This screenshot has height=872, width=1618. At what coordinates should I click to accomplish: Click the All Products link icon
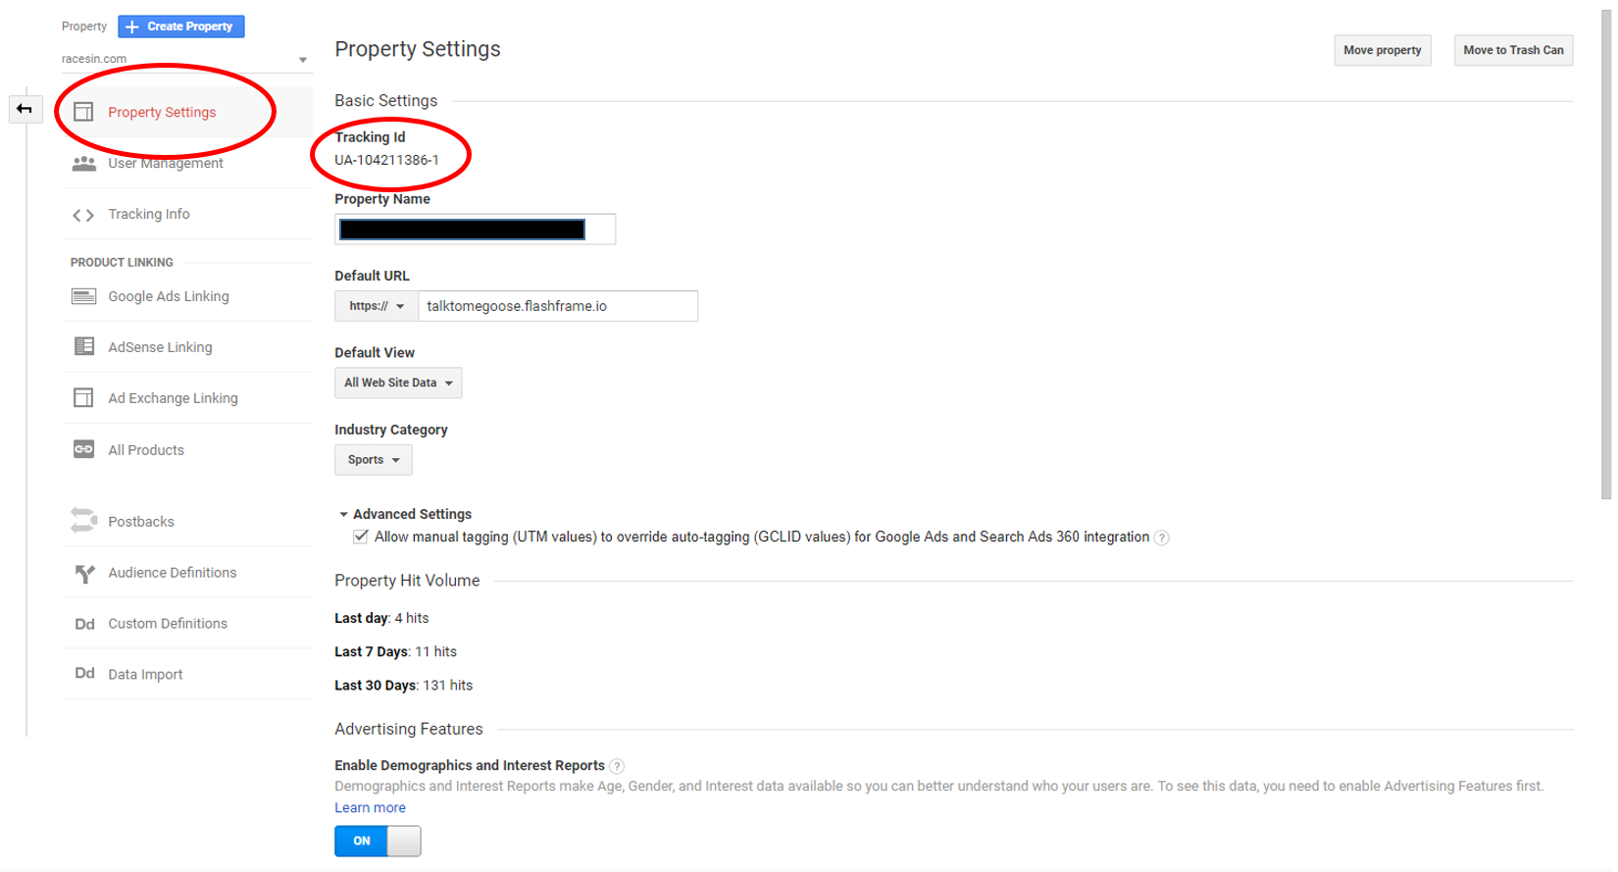84,449
